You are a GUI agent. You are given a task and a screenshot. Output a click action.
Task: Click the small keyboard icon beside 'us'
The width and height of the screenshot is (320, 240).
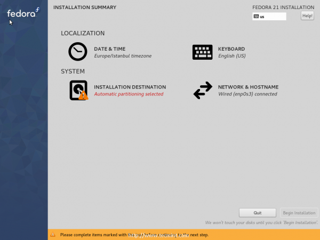[256, 17]
